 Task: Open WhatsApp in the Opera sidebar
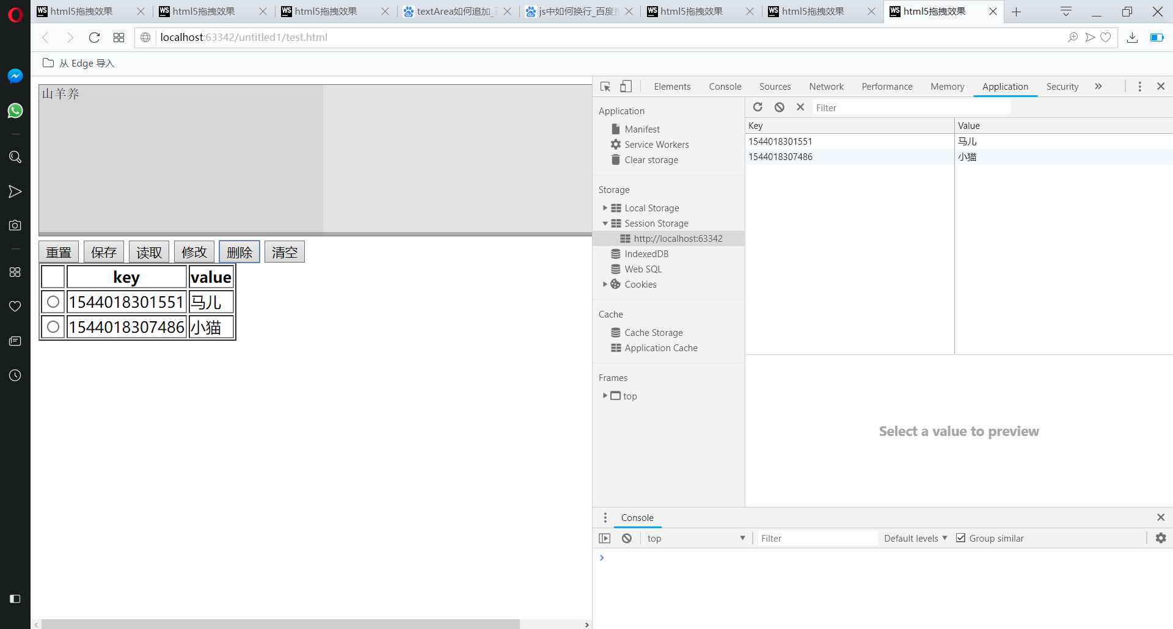point(15,111)
